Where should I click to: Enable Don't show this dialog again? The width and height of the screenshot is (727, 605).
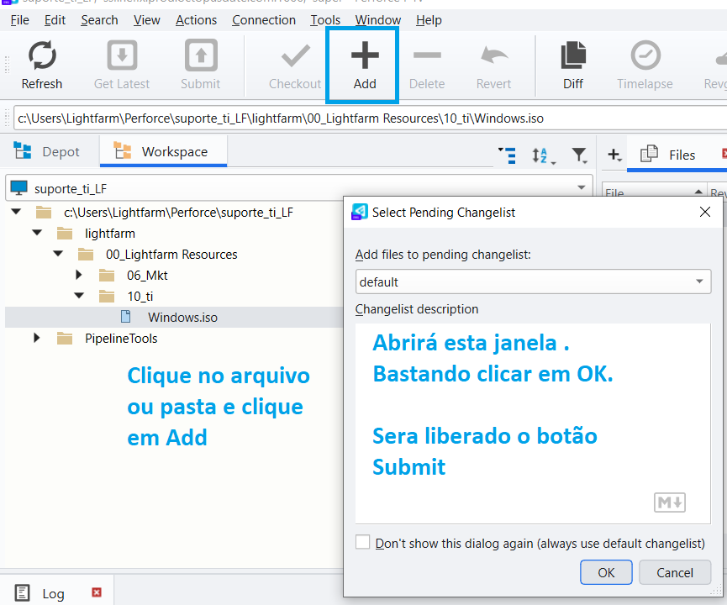click(x=362, y=541)
